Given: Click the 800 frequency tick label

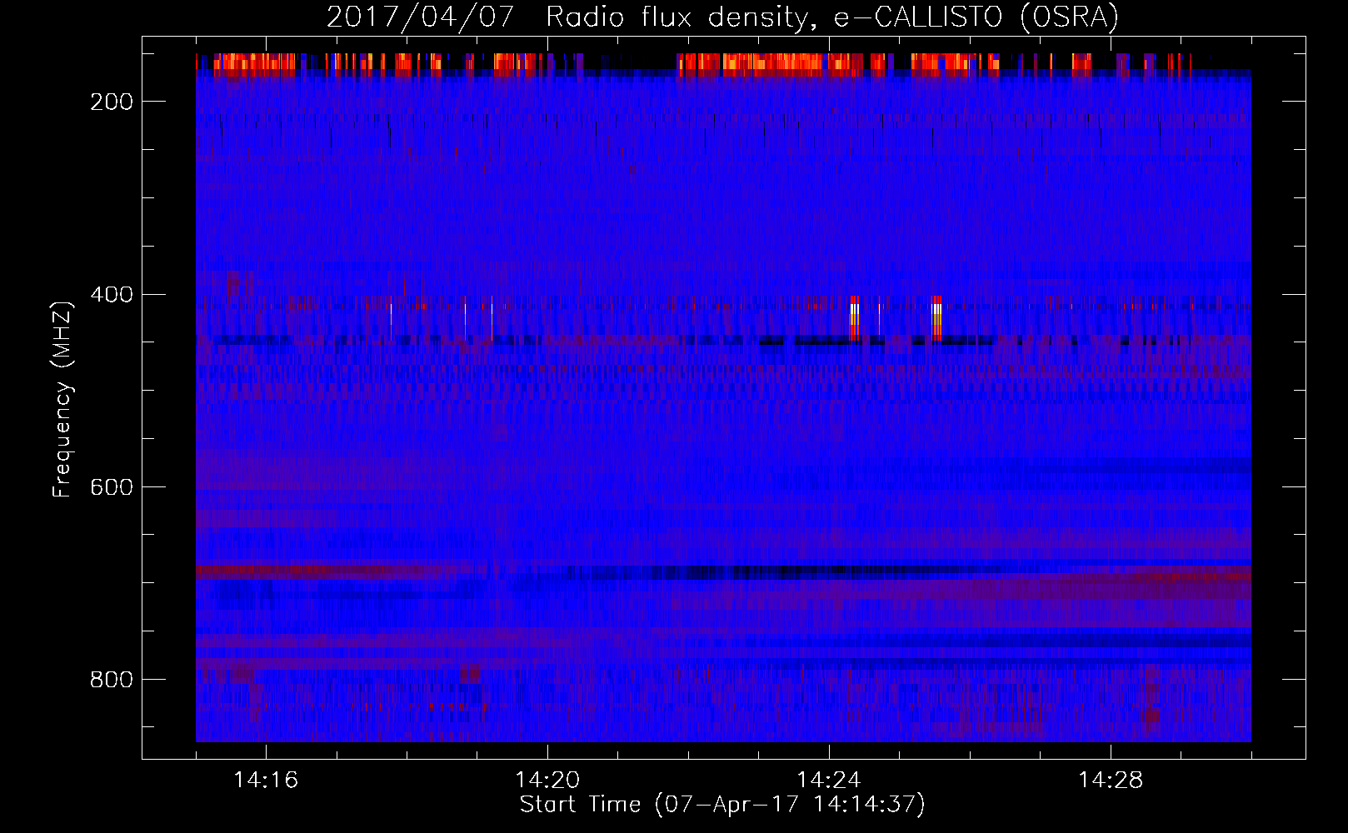Looking at the screenshot, I should pos(112,680).
